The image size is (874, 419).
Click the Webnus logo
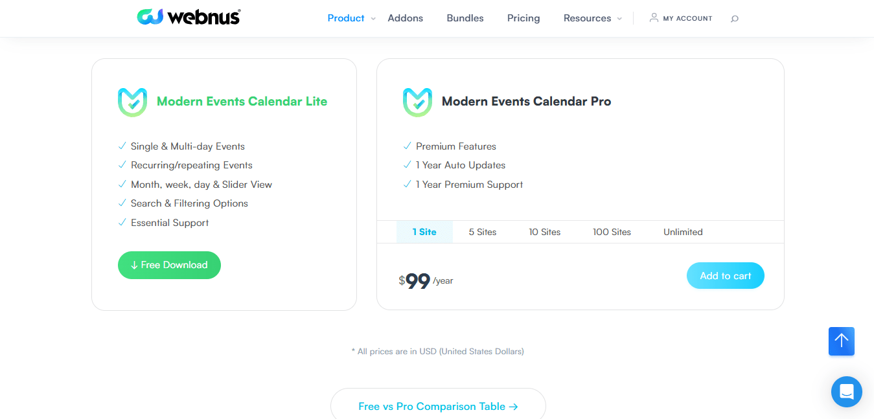click(189, 17)
